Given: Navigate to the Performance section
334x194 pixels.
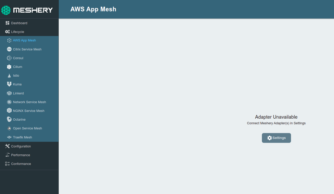Looking at the screenshot, I should point(21,155).
